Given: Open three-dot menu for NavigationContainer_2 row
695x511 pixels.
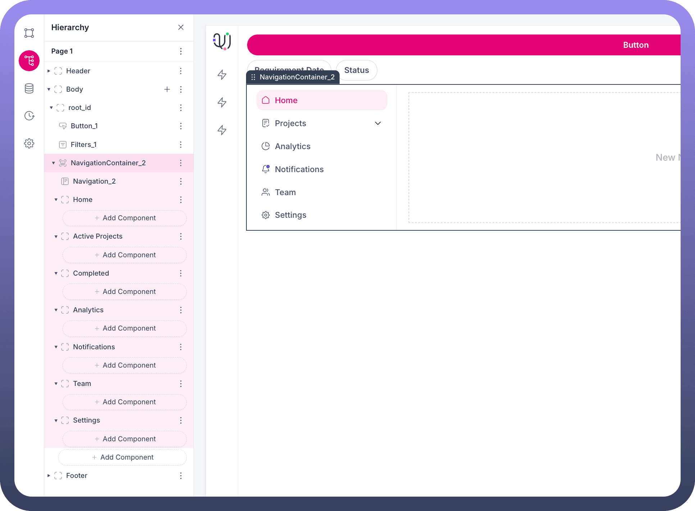Looking at the screenshot, I should 181,163.
